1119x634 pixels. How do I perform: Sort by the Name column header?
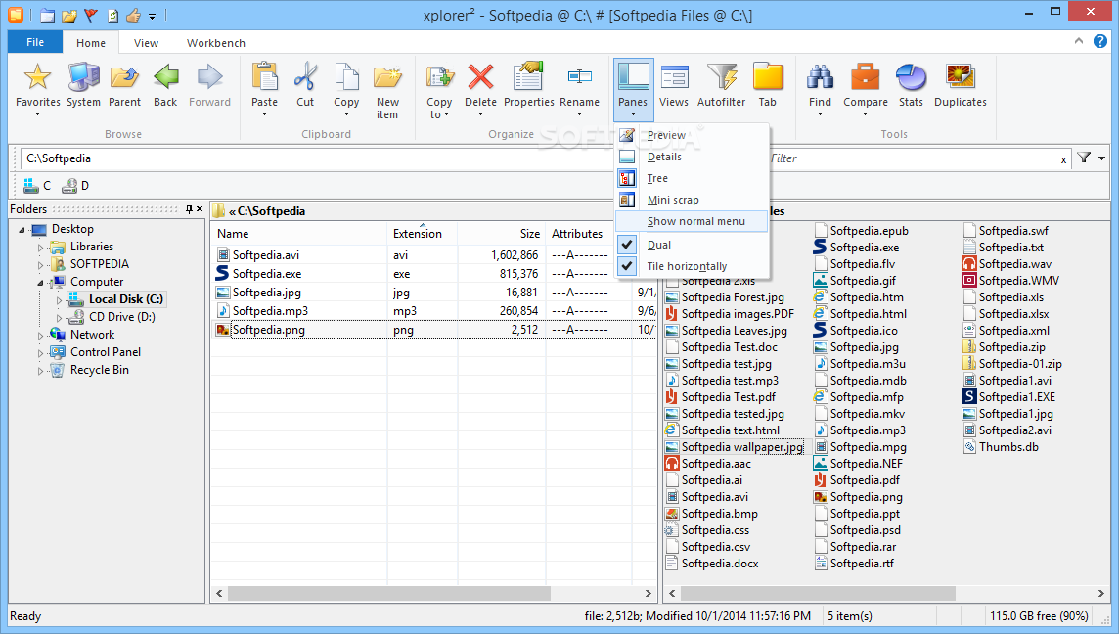[x=298, y=233]
